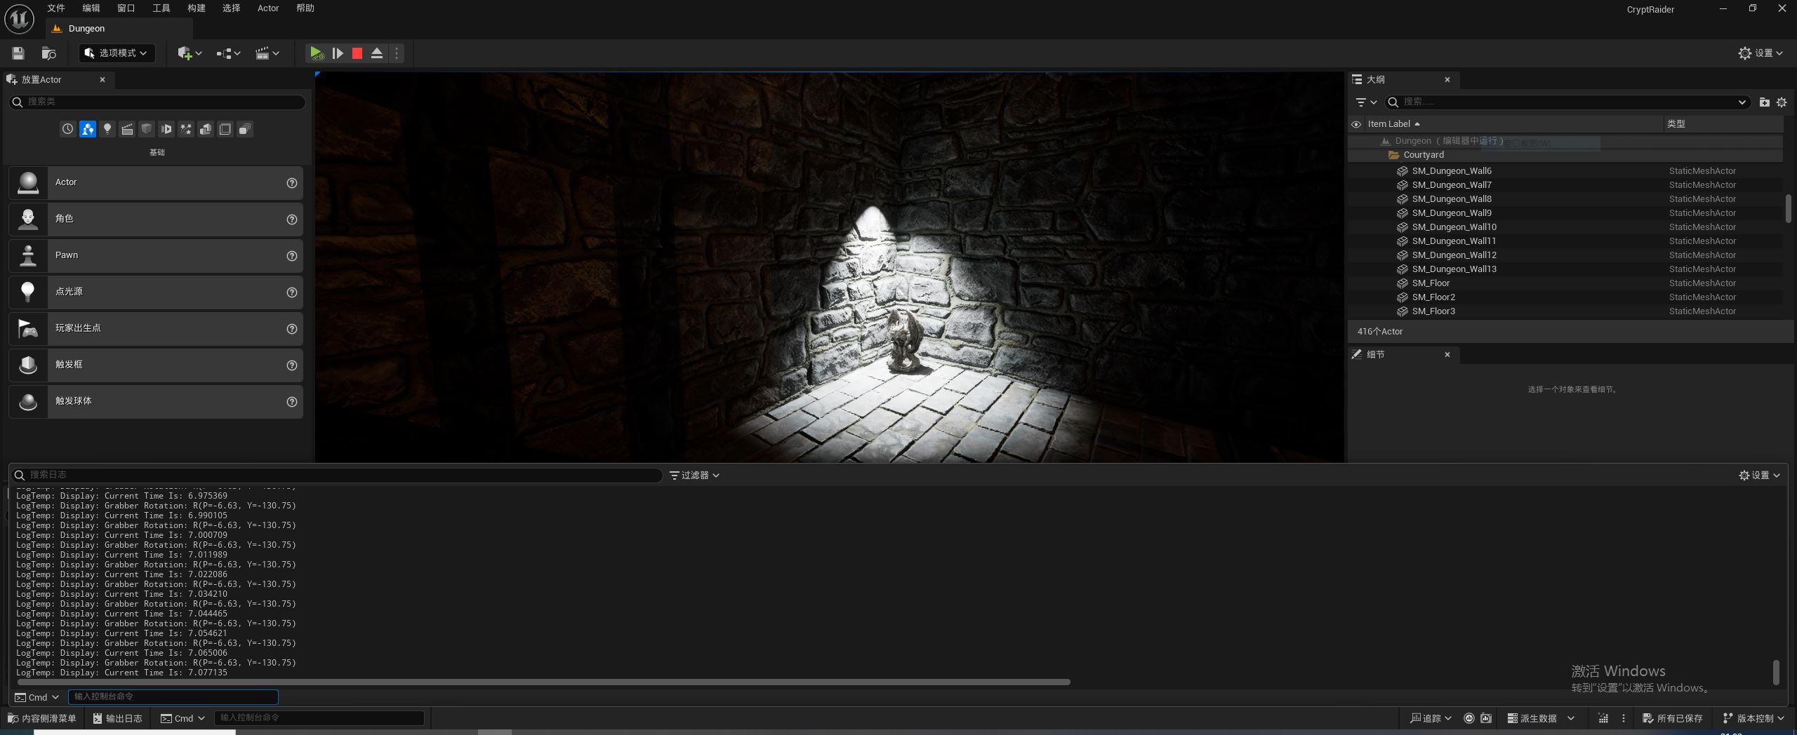Select the Cinematic category clapper icon
The height and width of the screenshot is (735, 1797).
coord(127,129)
